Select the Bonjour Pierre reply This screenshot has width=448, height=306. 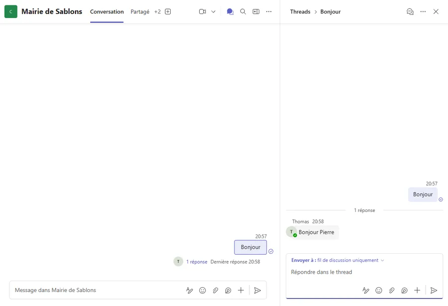[x=316, y=232]
